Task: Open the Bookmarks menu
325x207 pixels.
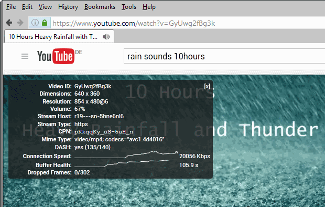Action: 100,7
